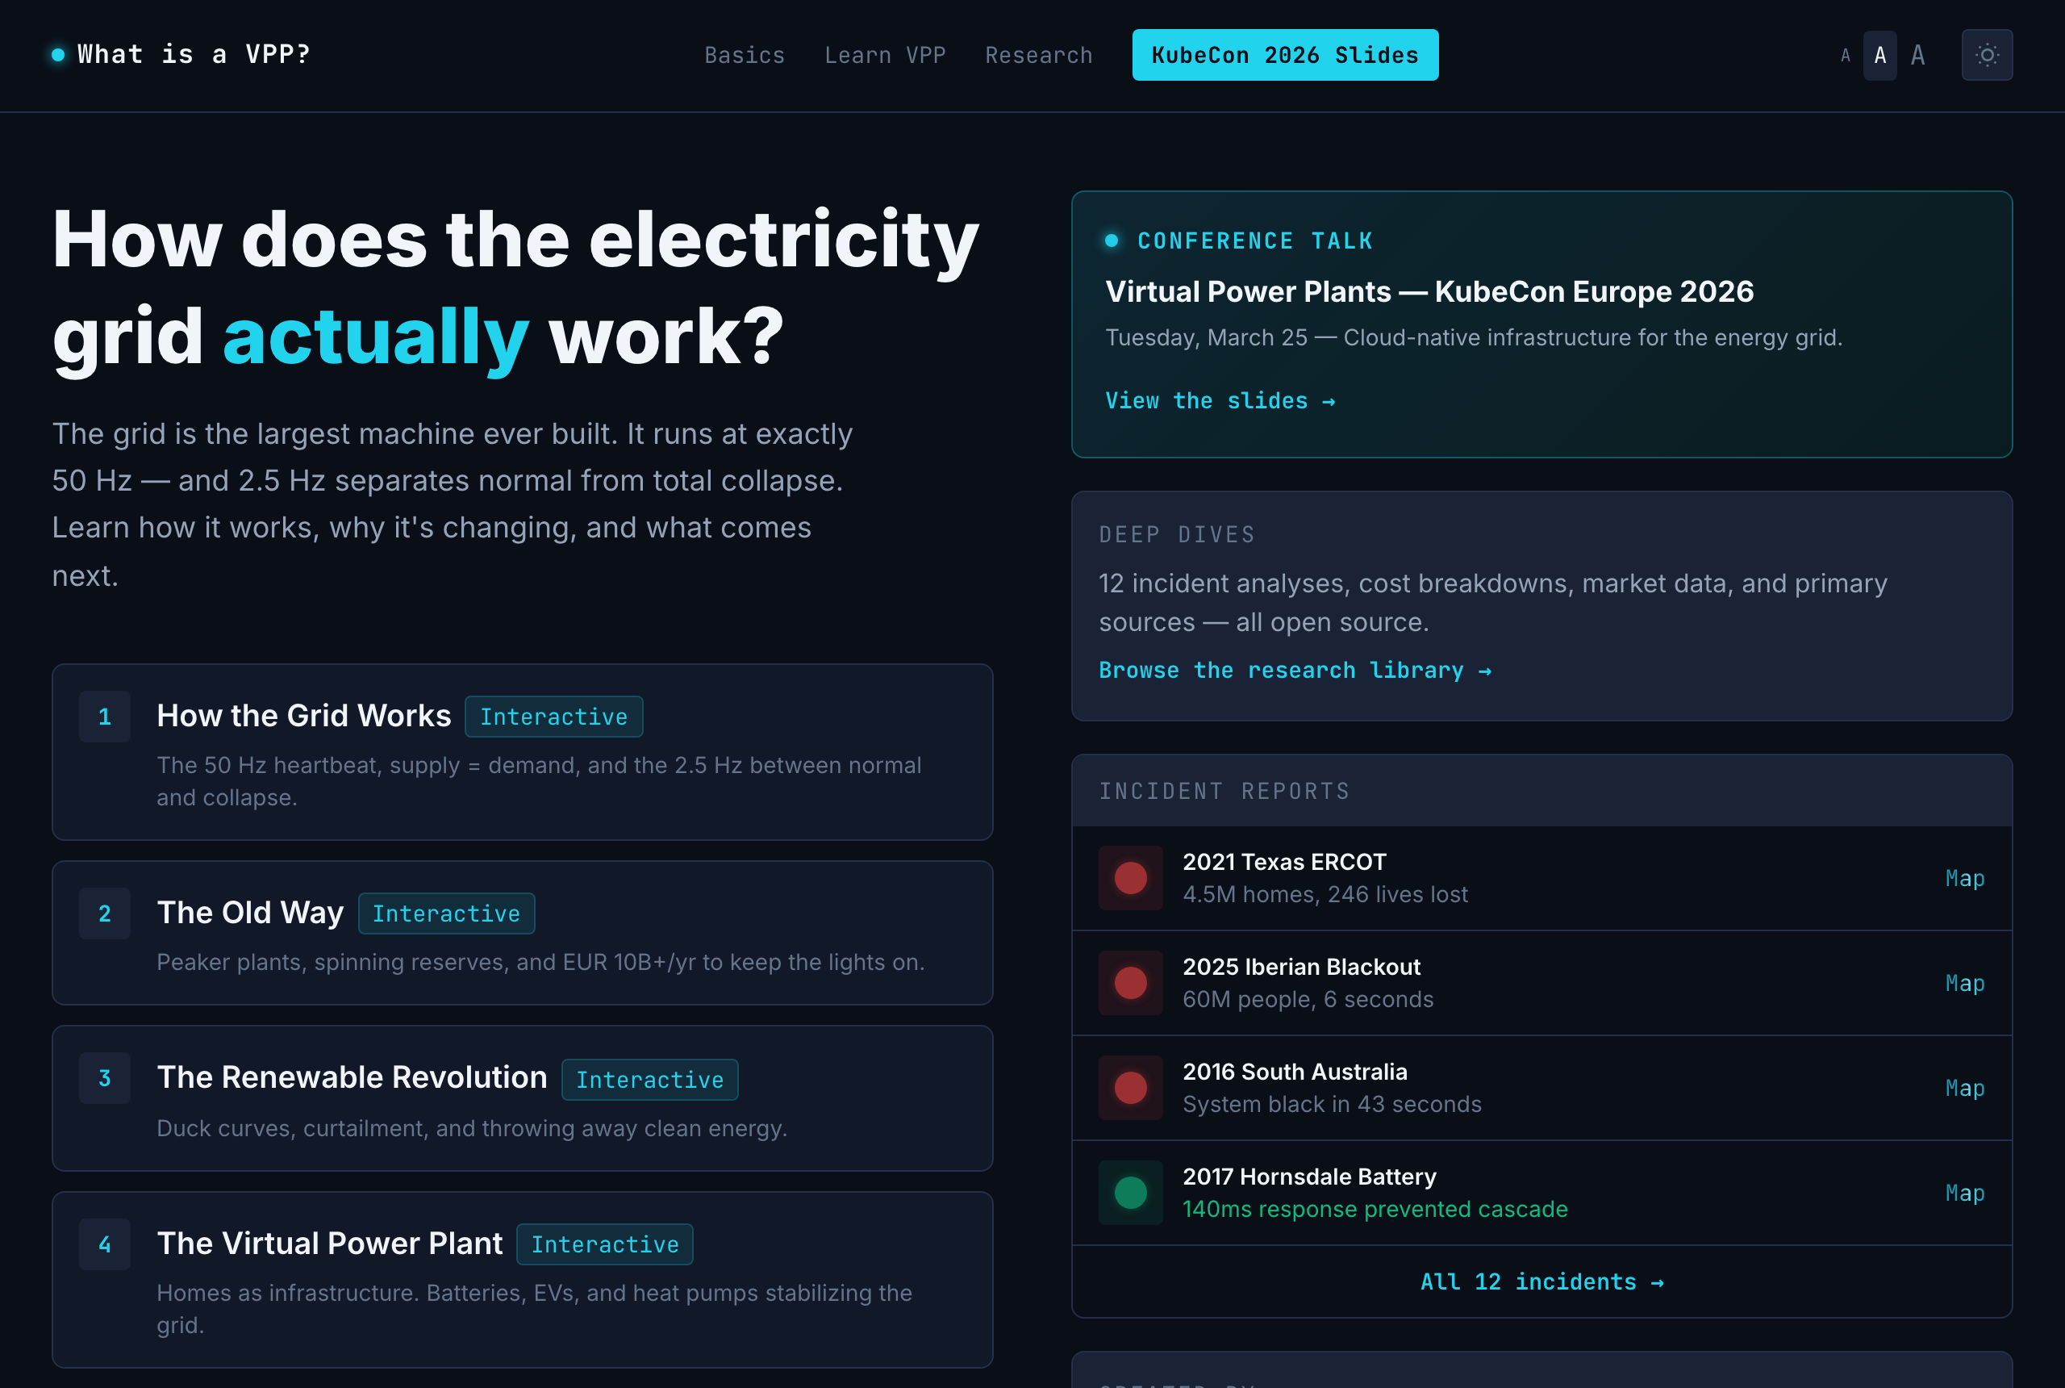The width and height of the screenshot is (2065, 1388).
Task: Open the Research nav item
Action: coord(1039,55)
